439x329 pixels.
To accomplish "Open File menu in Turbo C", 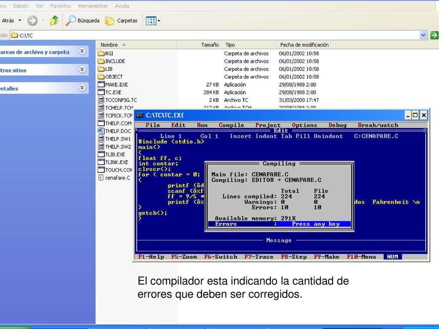I will [x=153, y=126].
